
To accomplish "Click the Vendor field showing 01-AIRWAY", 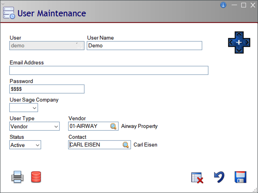I will click(88, 126).
